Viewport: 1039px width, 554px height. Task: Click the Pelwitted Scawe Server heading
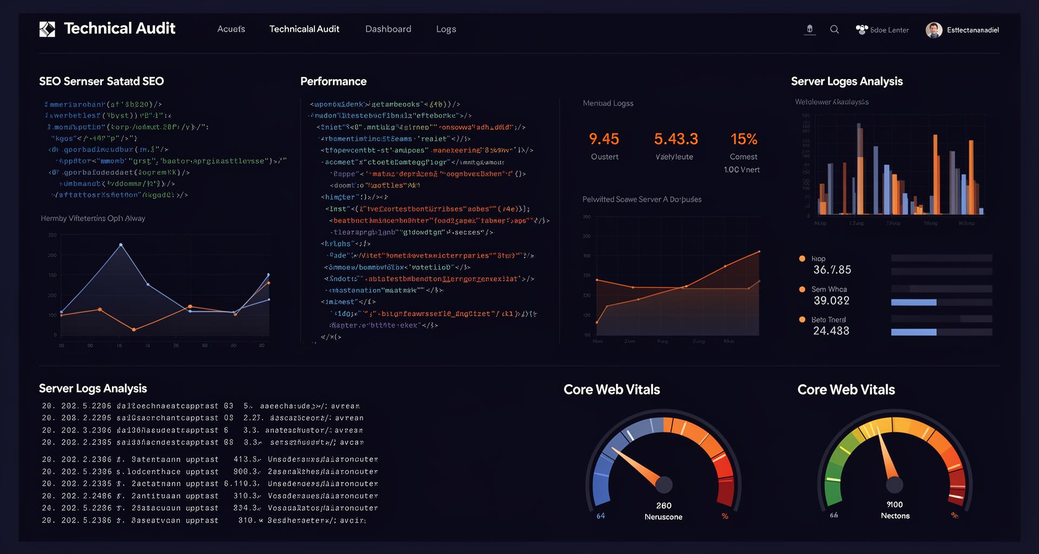pos(642,200)
